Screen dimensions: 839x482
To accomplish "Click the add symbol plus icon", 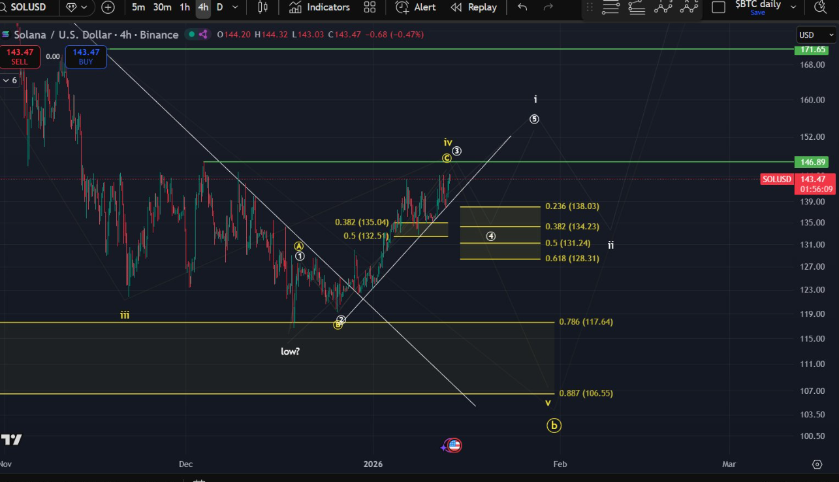I will 108,7.
